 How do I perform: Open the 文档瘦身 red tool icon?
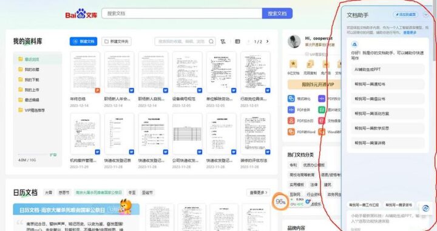pos(322,120)
